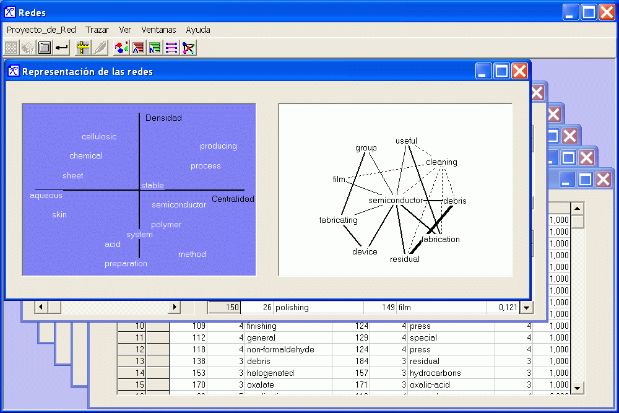Viewport: 619px width, 413px height.
Task: Click the 'polymer' label in the density diagram
Action: pyautogui.click(x=167, y=225)
